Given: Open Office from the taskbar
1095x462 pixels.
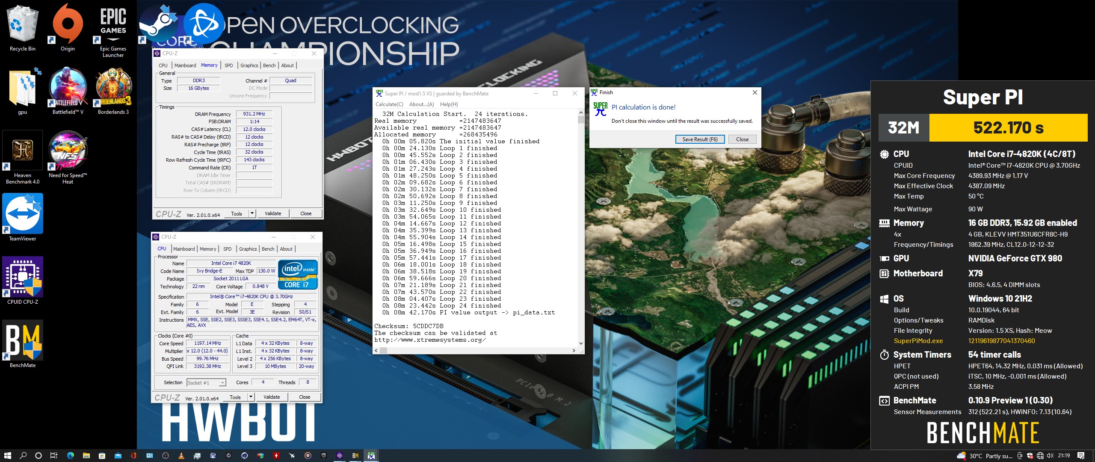Looking at the screenshot, I should (133, 456).
